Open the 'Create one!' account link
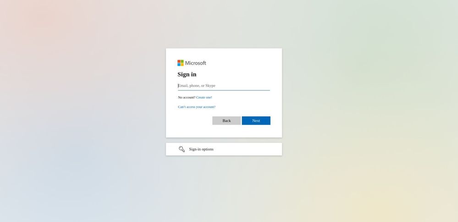This screenshot has width=458, height=222. click(x=204, y=97)
